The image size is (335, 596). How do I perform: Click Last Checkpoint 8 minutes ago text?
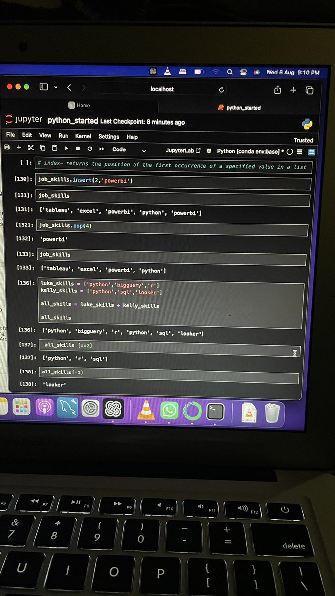click(142, 122)
